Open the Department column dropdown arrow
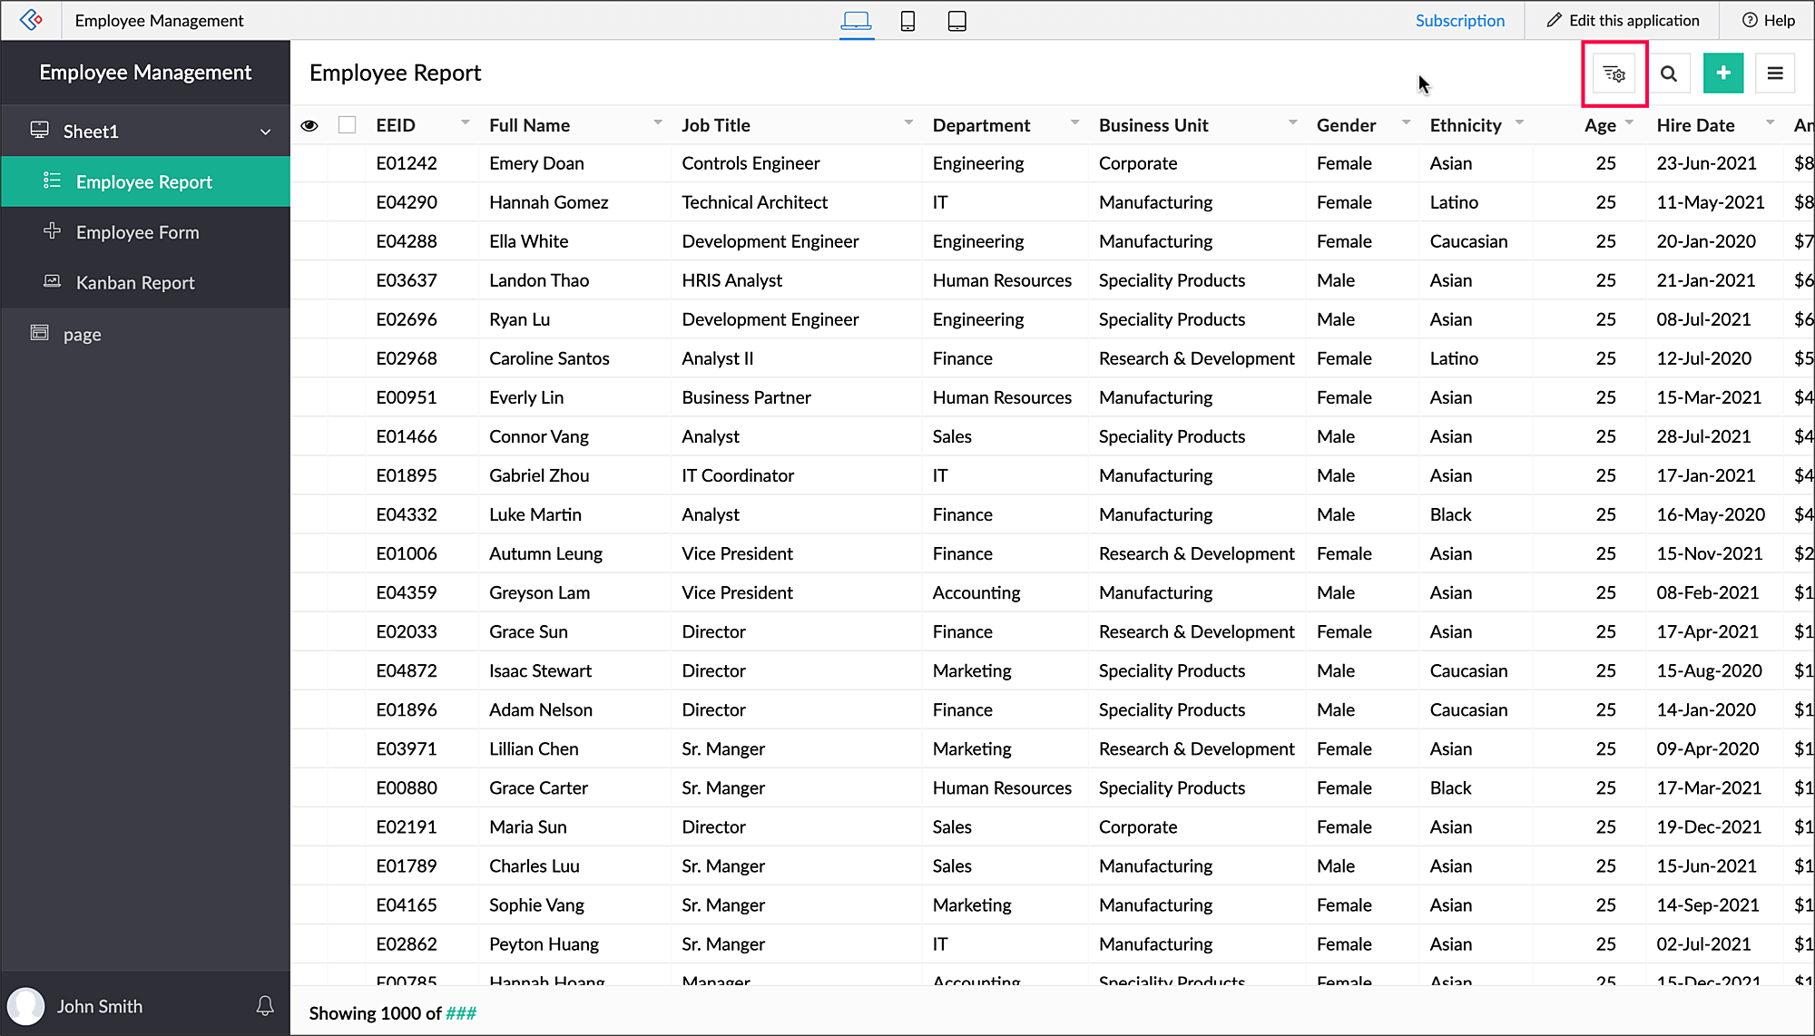Image resolution: width=1815 pixels, height=1036 pixels. click(x=1074, y=122)
